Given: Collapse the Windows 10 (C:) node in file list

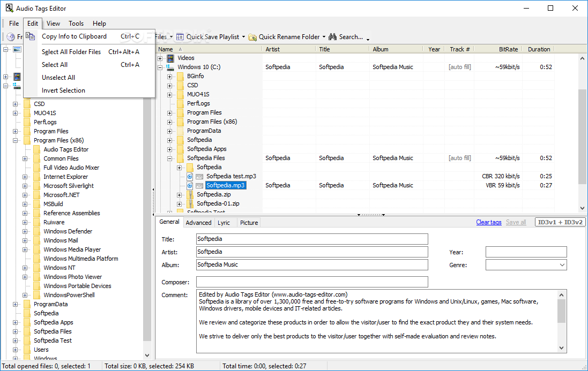Looking at the screenshot, I should 160,67.
